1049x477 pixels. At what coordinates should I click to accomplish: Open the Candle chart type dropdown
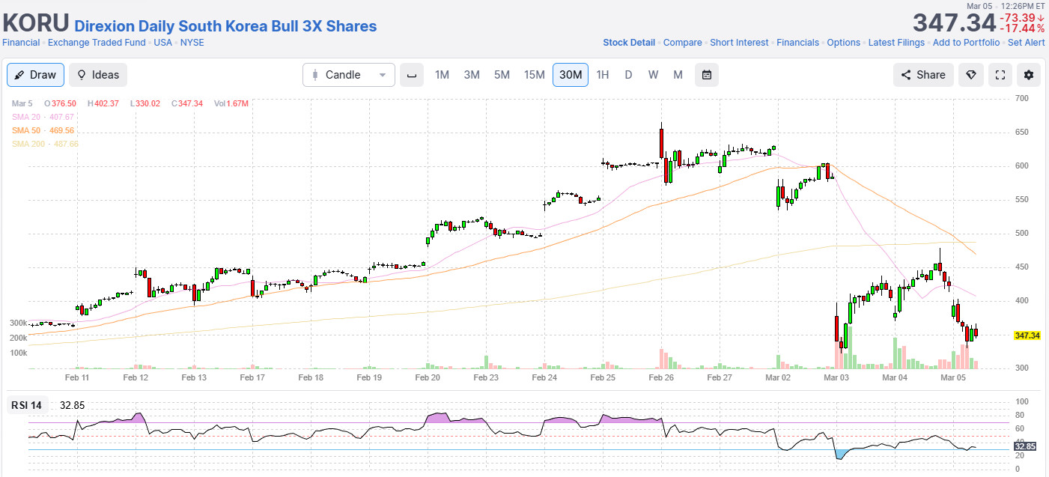pyautogui.click(x=349, y=75)
